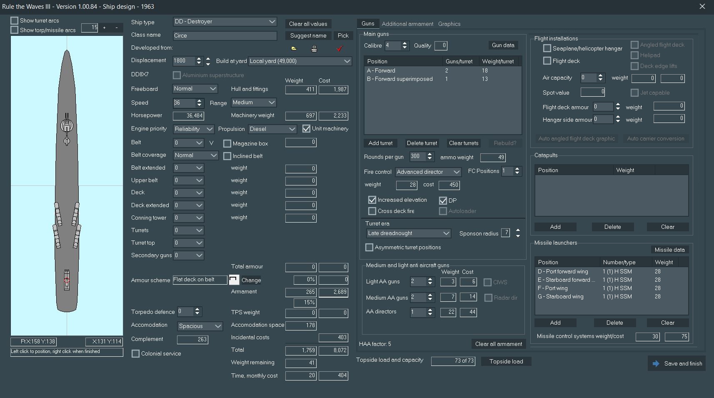Viewport: 714px width, 398px height.
Task: Click Missile data button
Action: click(x=669, y=250)
